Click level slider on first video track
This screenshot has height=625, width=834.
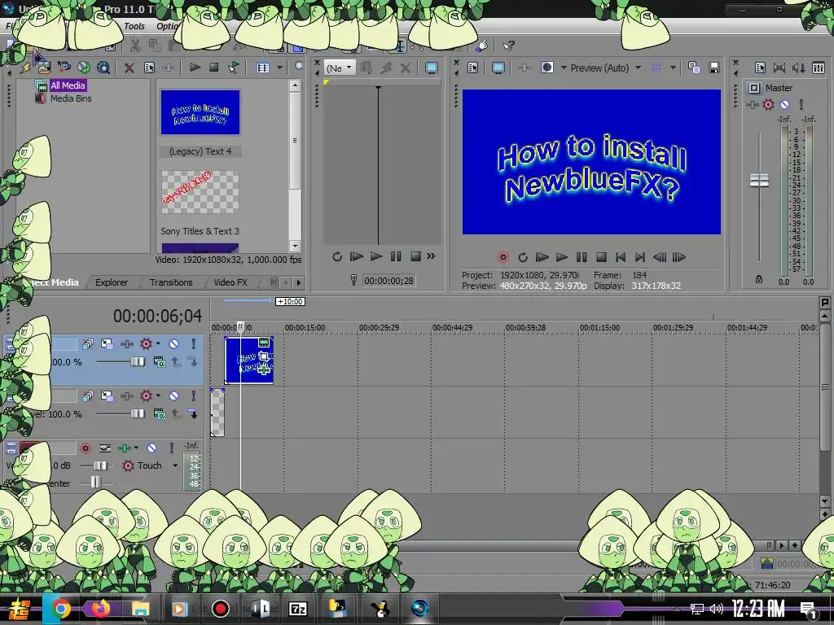click(138, 361)
